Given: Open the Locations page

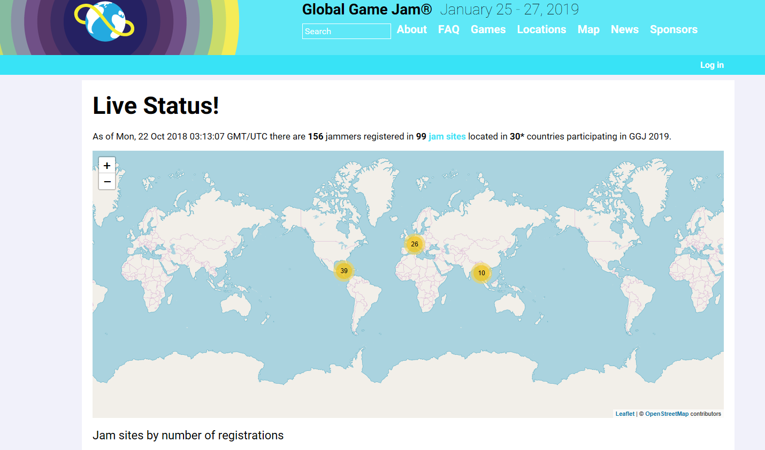Looking at the screenshot, I should (x=541, y=29).
